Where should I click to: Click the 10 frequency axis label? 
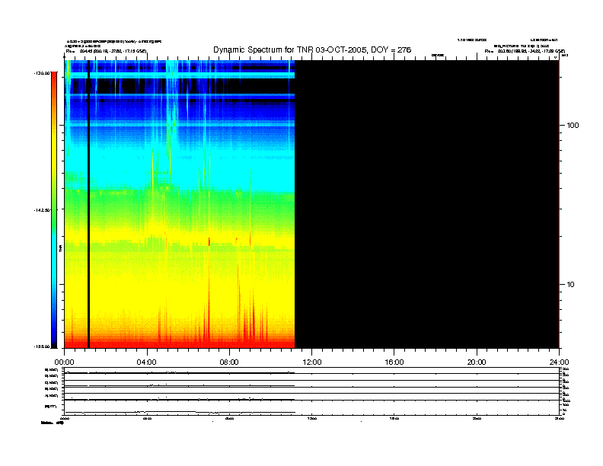[571, 285]
